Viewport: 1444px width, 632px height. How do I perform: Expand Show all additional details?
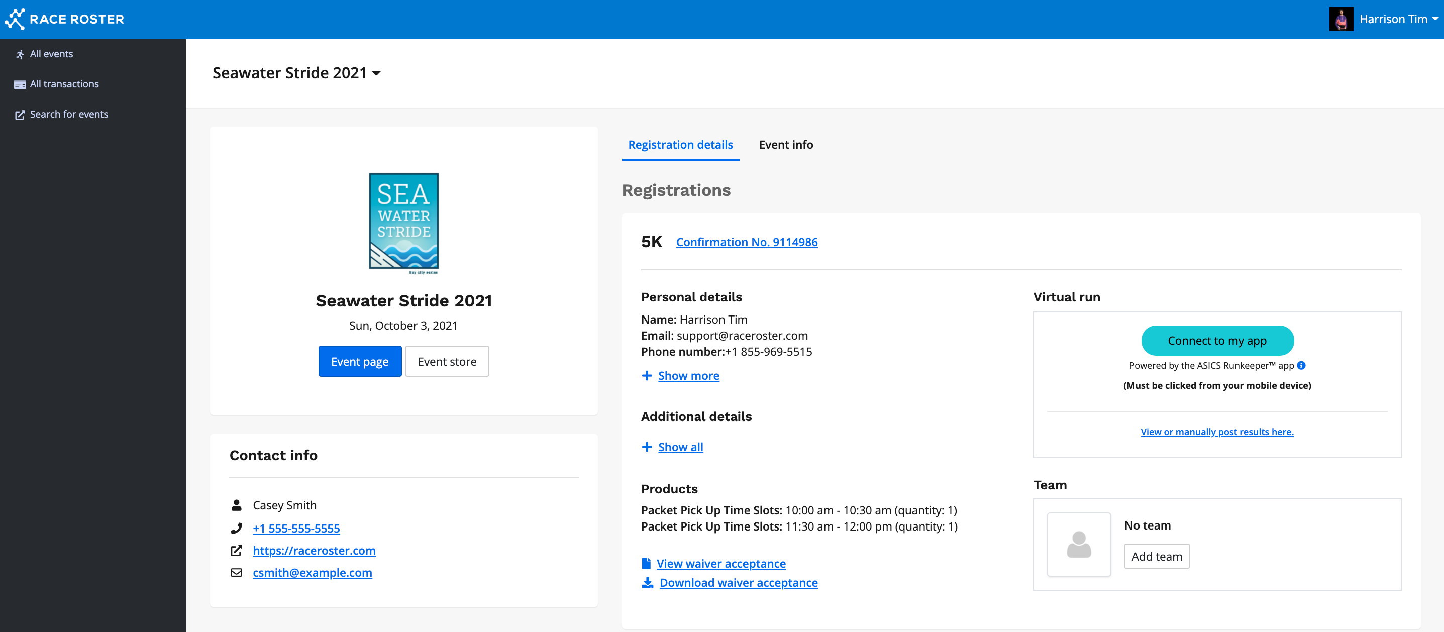point(680,447)
